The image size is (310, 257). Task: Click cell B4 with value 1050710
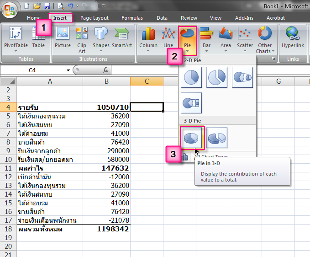coord(106,107)
